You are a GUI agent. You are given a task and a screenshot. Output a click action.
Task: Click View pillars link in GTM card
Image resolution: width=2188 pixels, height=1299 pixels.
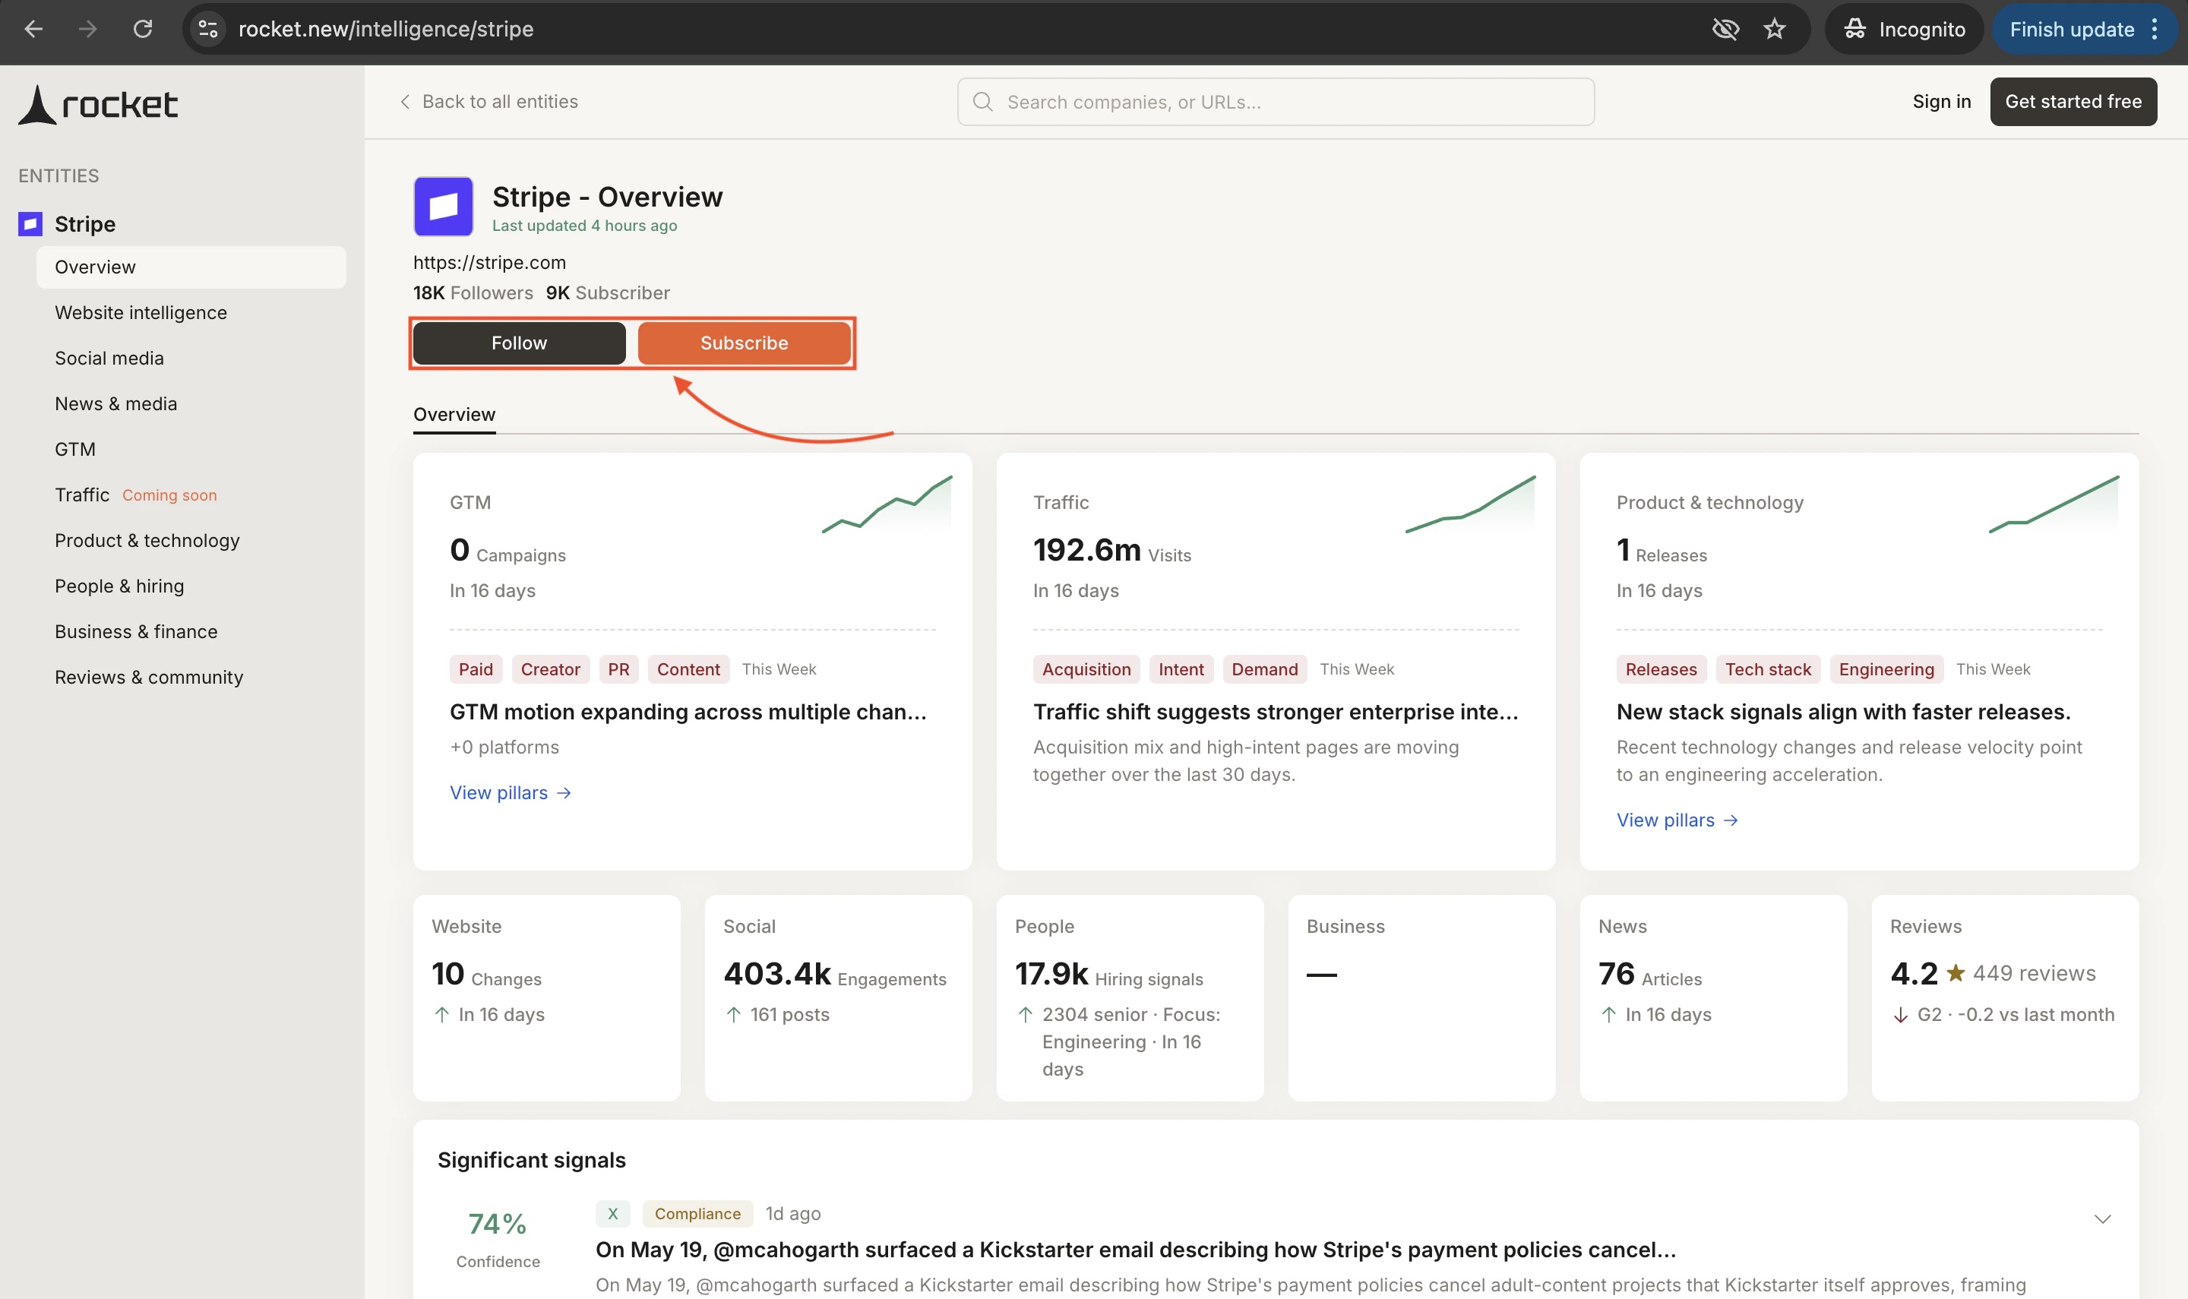coord(511,792)
